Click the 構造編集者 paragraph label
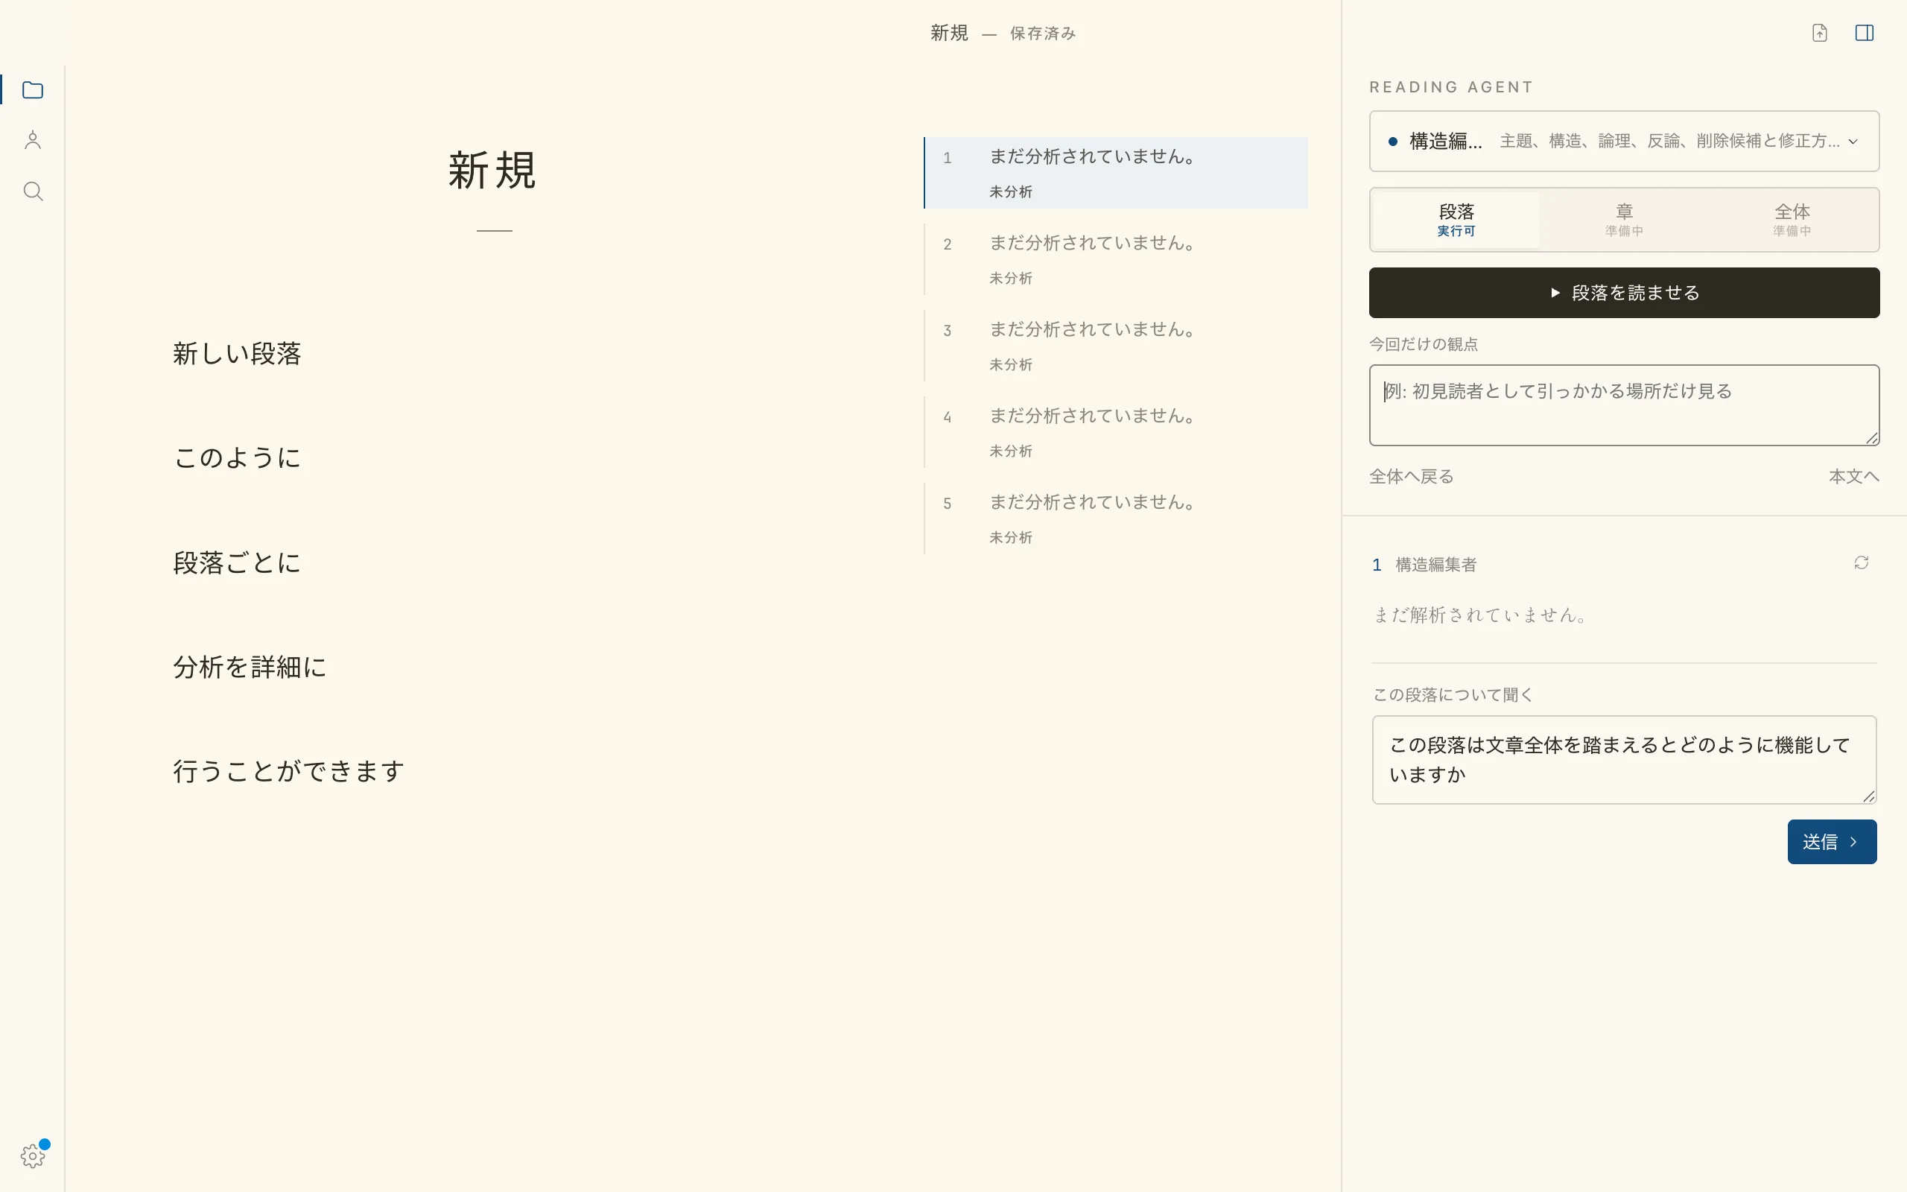 1435,565
